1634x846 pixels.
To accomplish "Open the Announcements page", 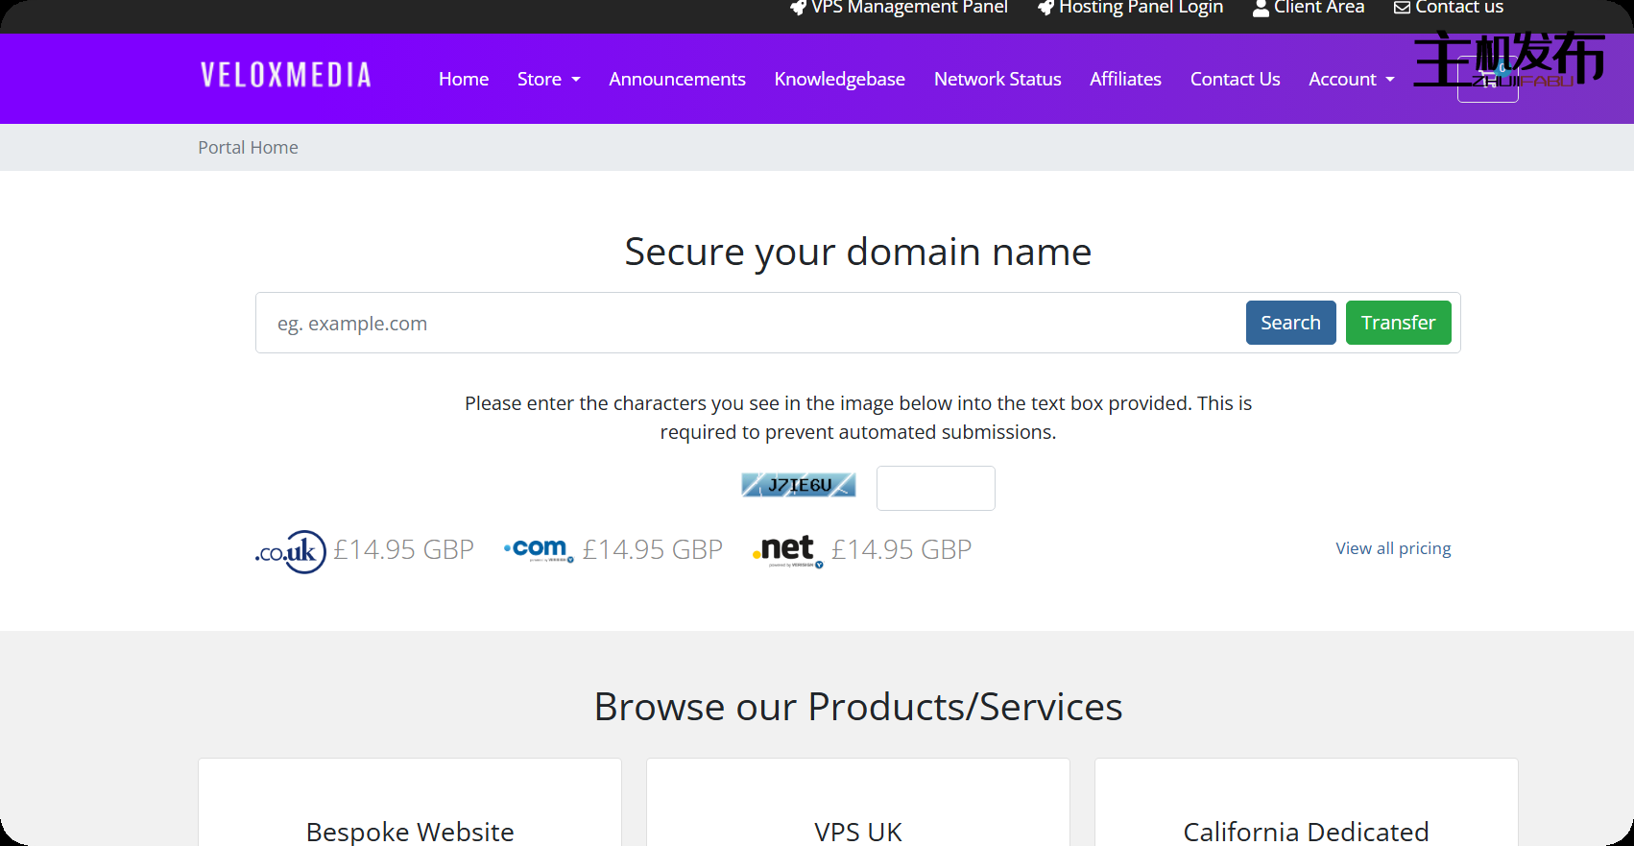I will pos(677,79).
